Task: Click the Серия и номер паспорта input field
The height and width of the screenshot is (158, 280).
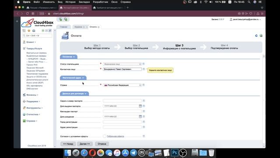Action: pyautogui.click(x=122, y=101)
